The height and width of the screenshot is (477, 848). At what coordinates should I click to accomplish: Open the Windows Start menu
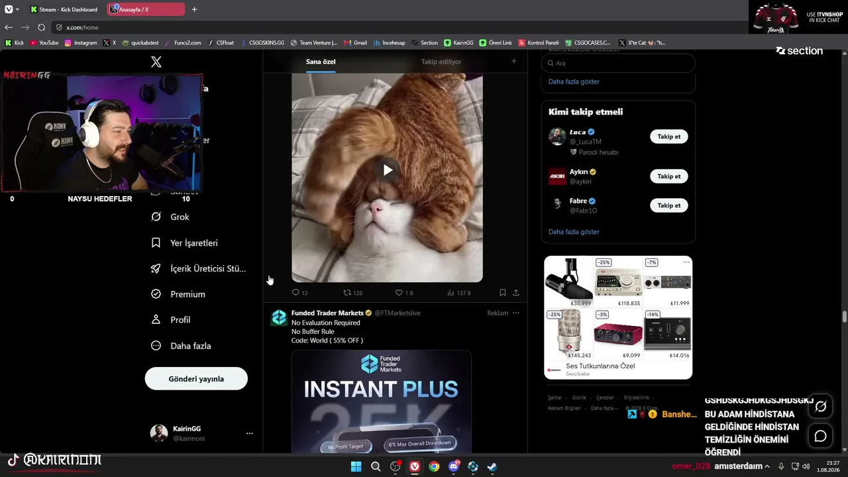[356, 466]
